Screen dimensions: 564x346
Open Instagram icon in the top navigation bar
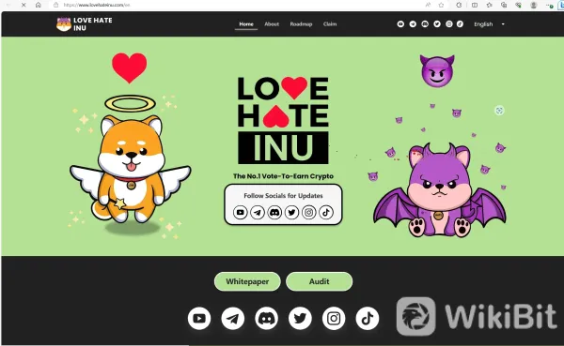(x=449, y=24)
